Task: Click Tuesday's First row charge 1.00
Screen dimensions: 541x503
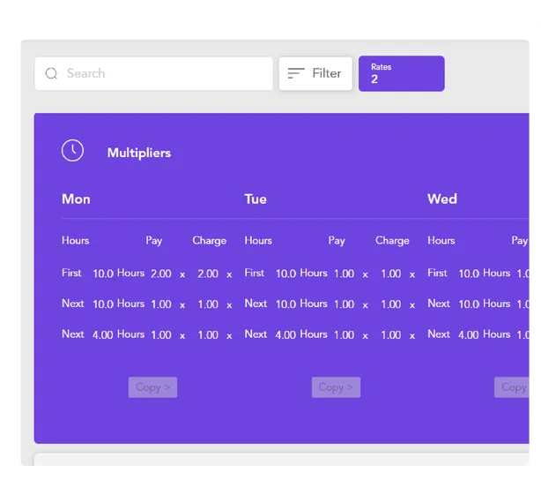Action: pos(391,274)
